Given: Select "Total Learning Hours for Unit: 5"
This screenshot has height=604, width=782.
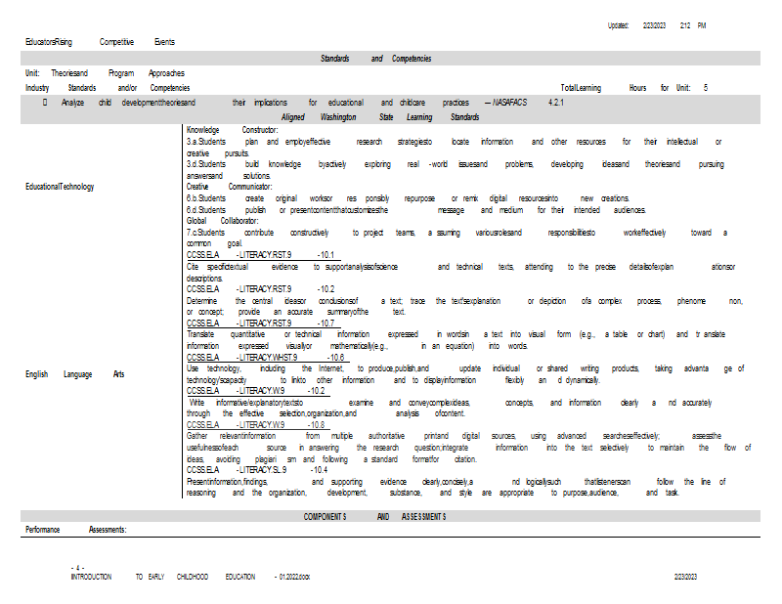Looking at the screenshot, I should coord(633,88).
